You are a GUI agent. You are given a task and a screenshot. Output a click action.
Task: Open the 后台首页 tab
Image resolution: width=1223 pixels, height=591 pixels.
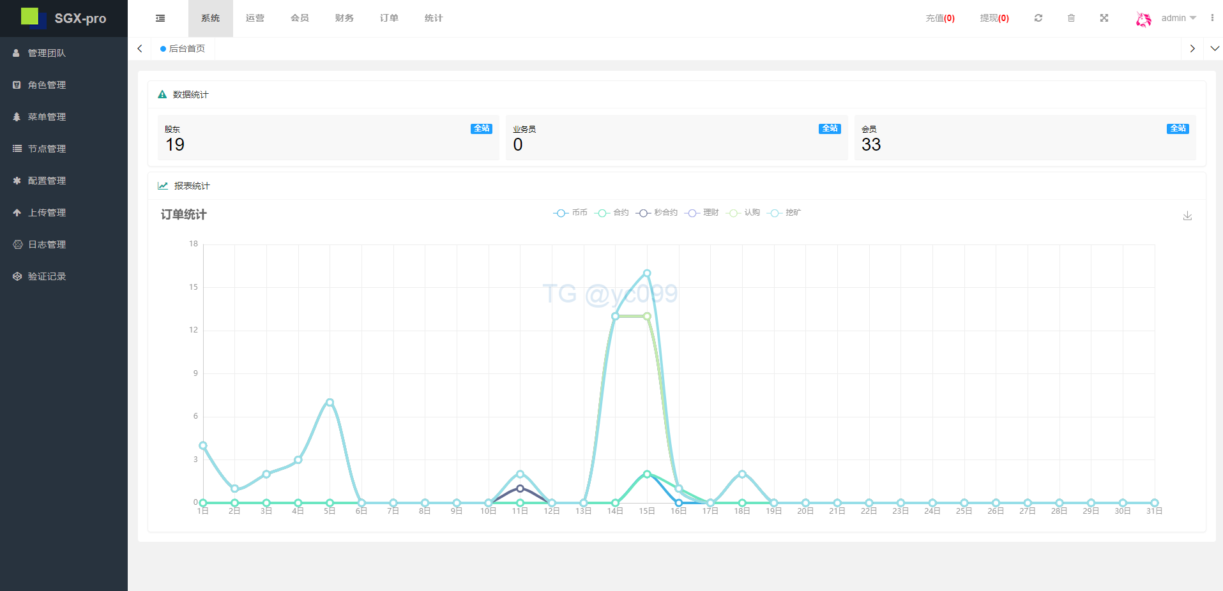[x=183, y=49]
